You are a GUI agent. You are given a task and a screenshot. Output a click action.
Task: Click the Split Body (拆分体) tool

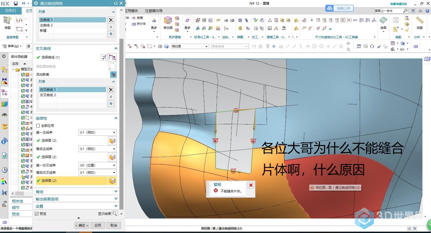tap(139, 24)
